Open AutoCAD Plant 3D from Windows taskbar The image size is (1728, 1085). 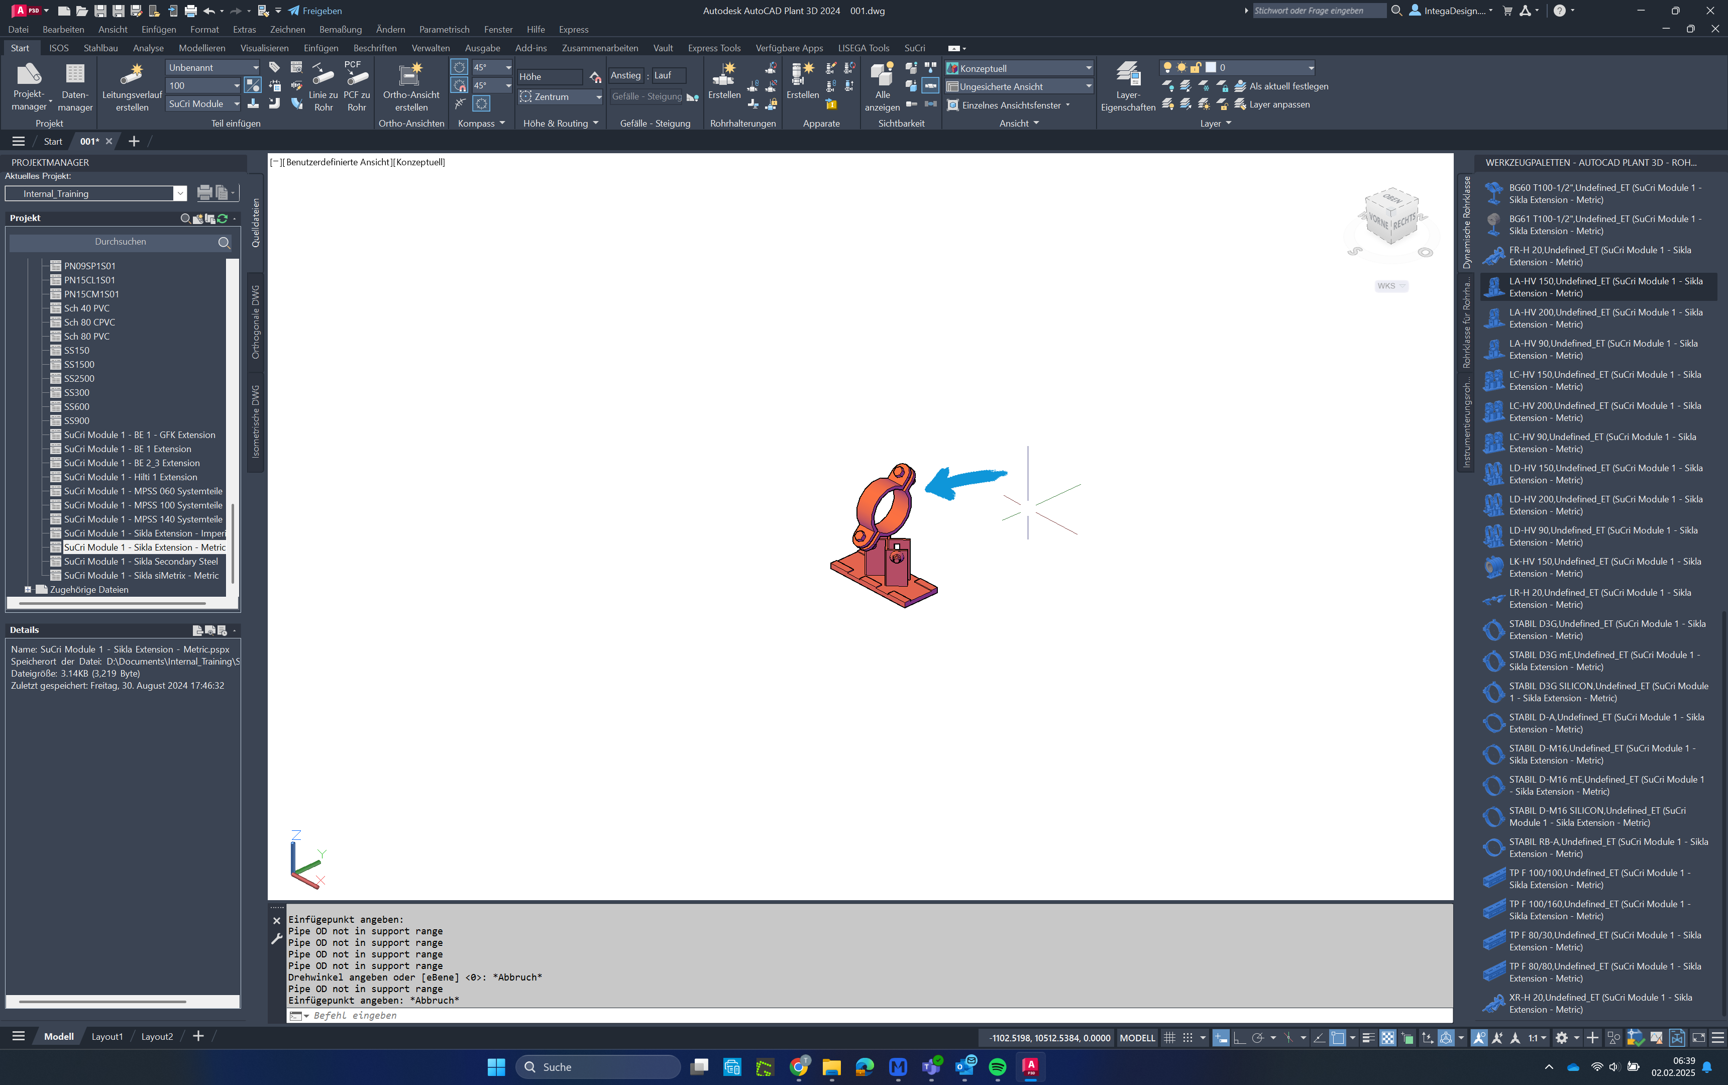pyautogui.click(x=1030, y=1067)
